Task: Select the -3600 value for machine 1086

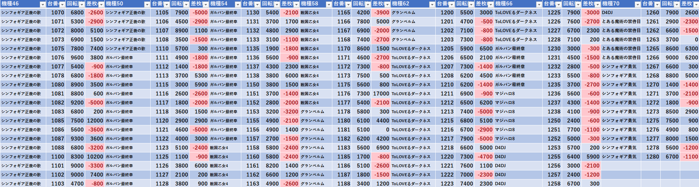Action: [95, 130]
